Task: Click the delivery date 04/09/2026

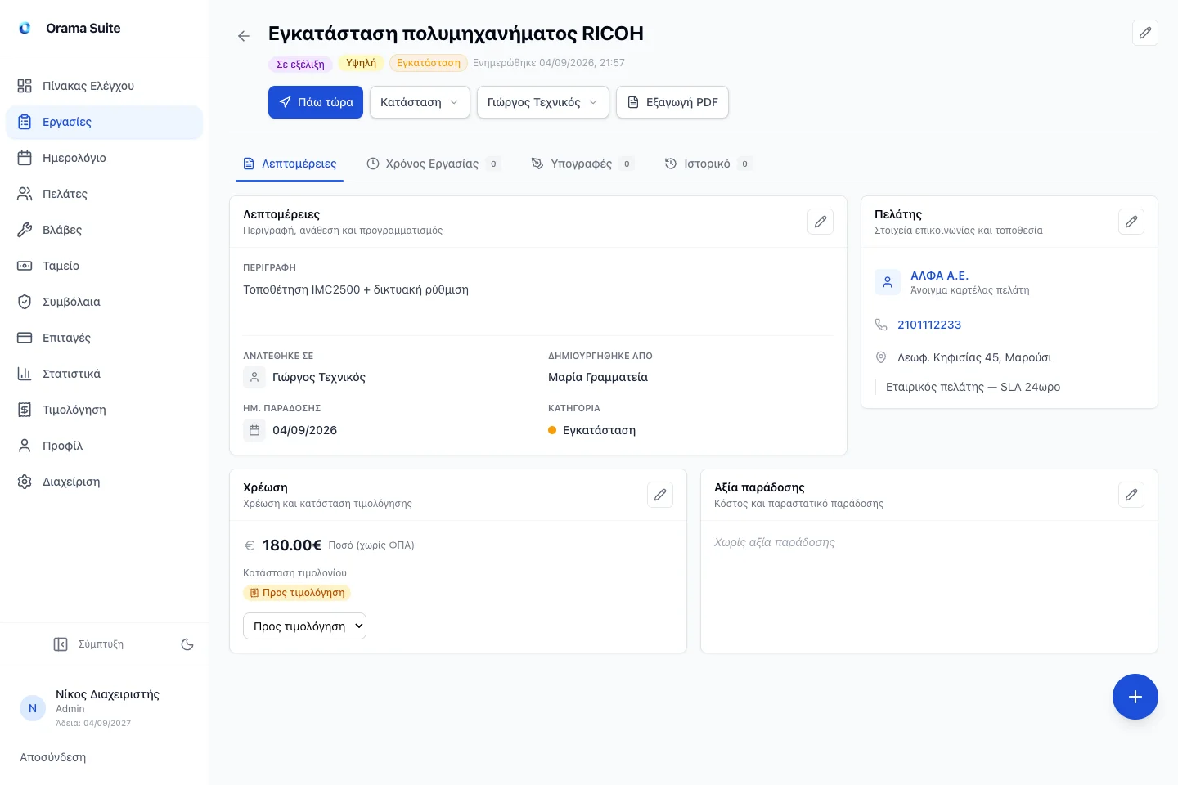Action: pyautogui.click(x=304, y=430)
